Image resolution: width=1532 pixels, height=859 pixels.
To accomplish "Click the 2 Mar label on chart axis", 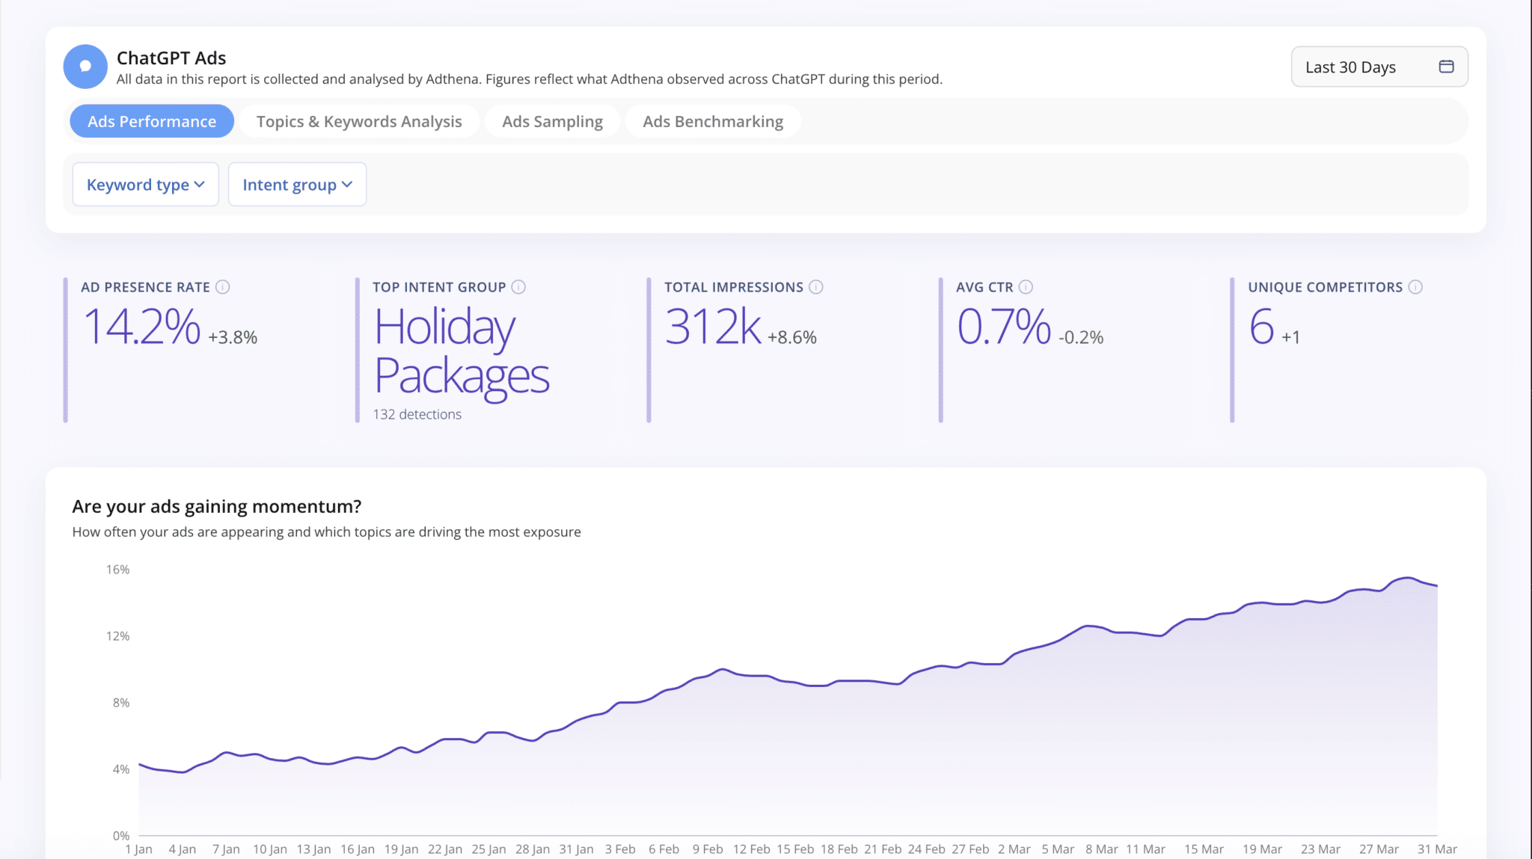I will click(x=1014, y=849).
